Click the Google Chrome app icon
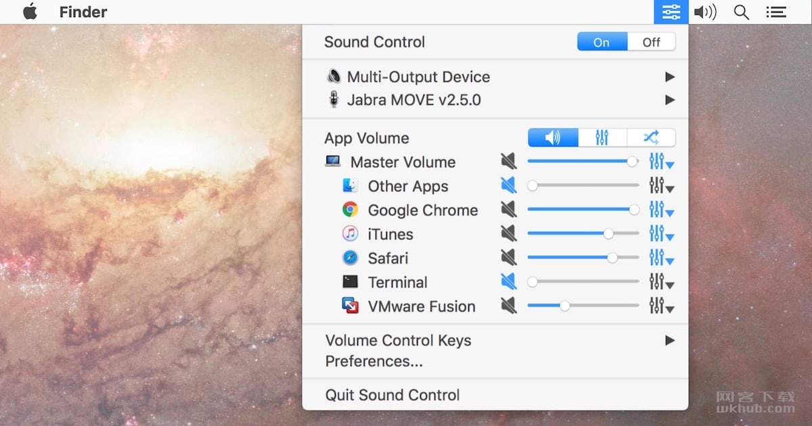812x426 pixels. click(x=350, y=210)
